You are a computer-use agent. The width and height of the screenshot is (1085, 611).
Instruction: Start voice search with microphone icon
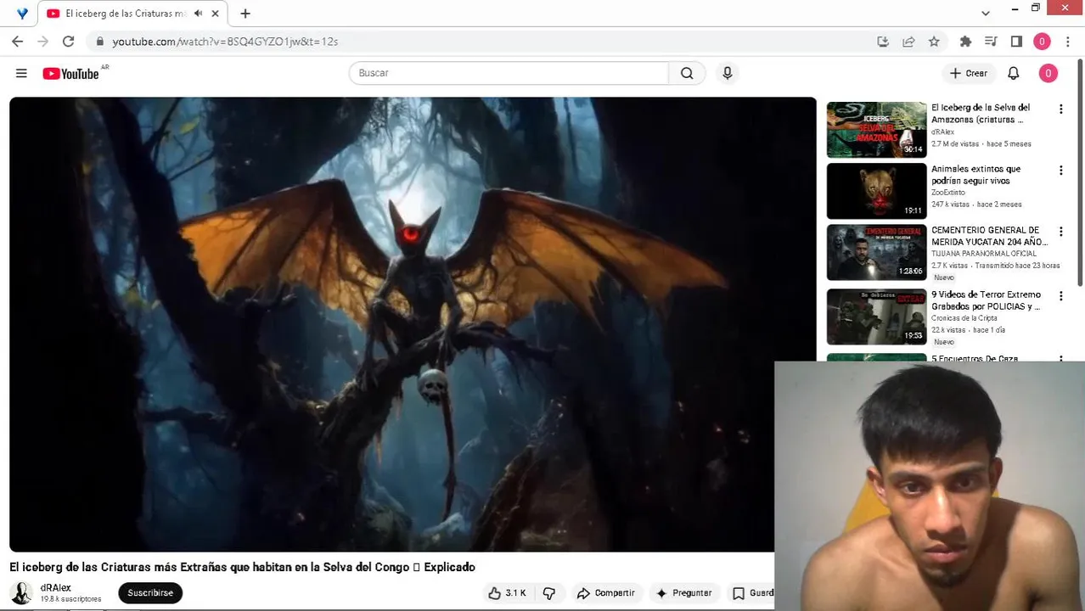pos(727,73)
